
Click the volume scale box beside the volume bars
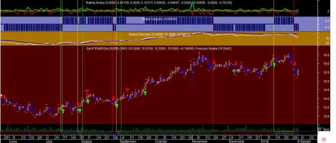(321, 130)
